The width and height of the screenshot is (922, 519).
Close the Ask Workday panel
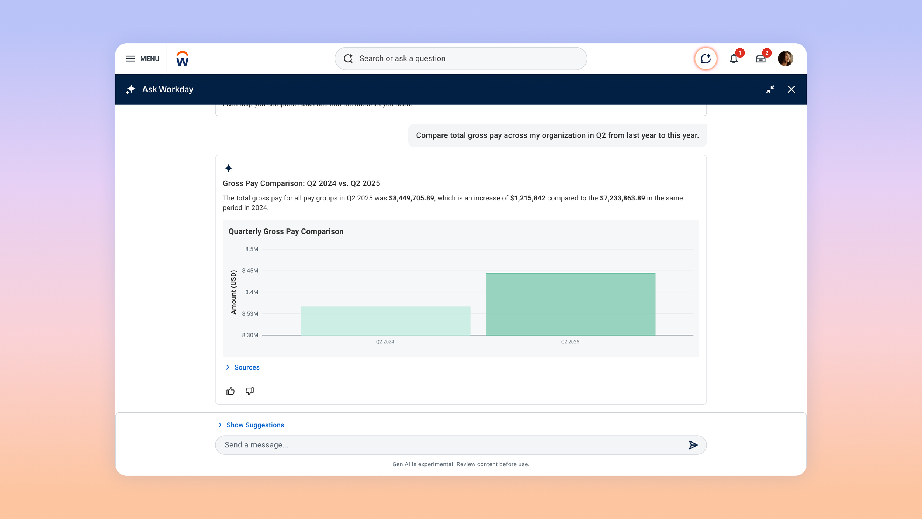click(791, 89)
